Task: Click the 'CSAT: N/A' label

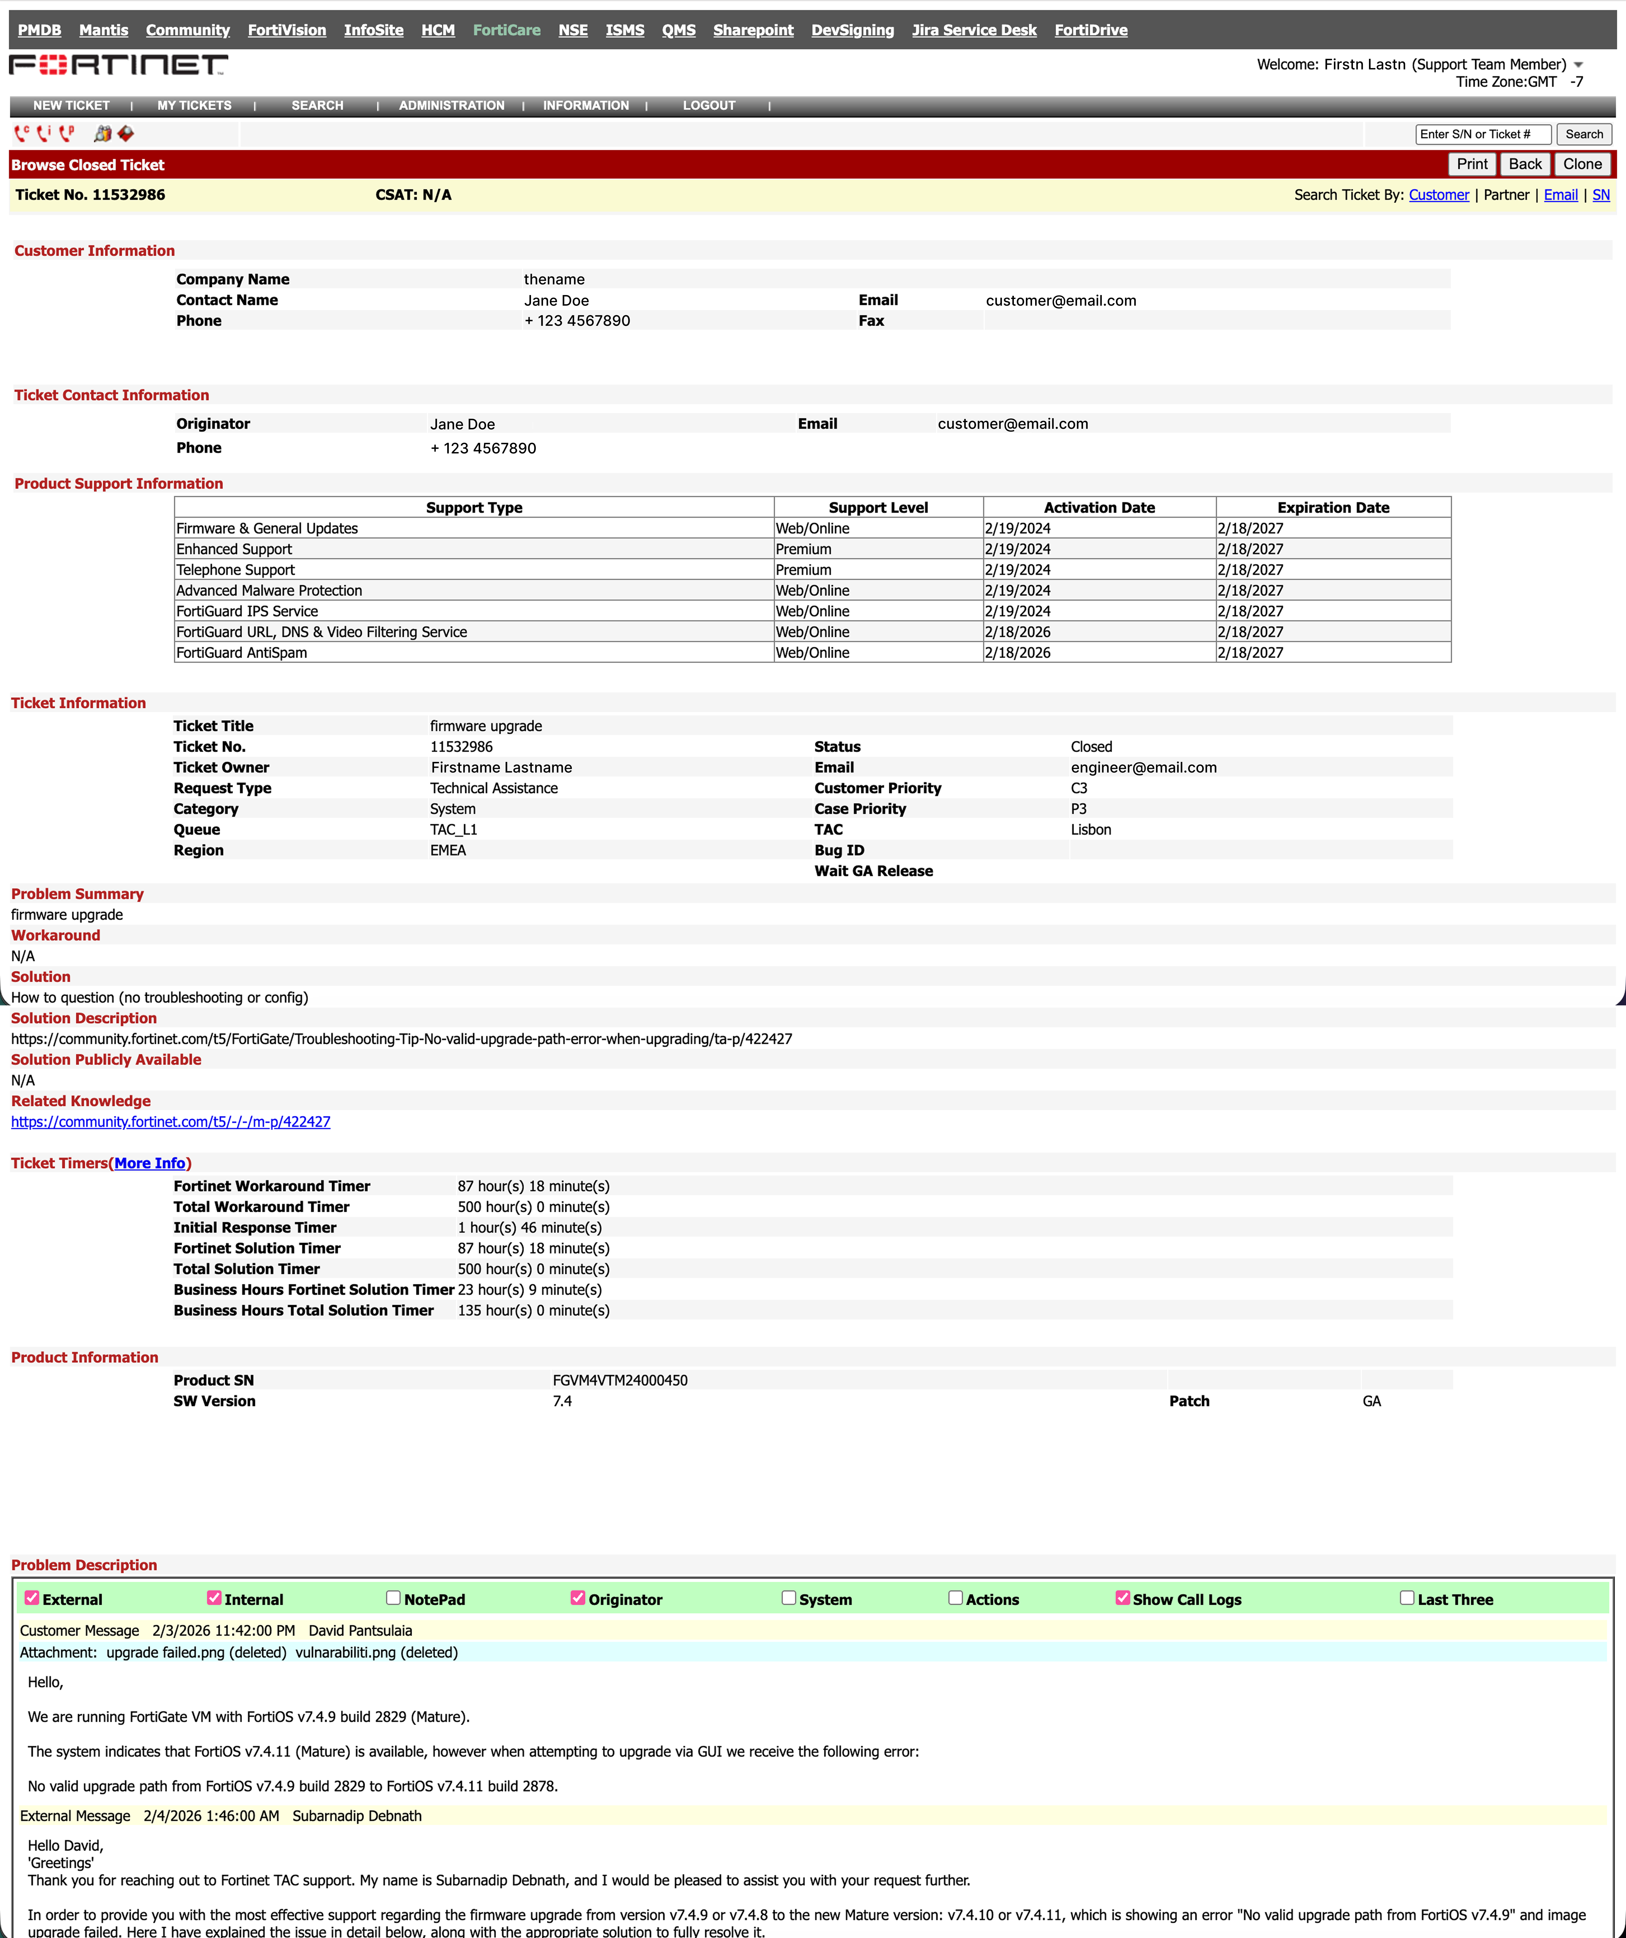Action: tap(413, 195)
